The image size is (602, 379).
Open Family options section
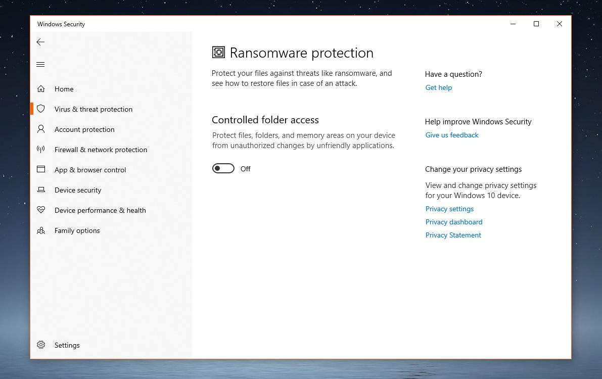coord(77,231)
